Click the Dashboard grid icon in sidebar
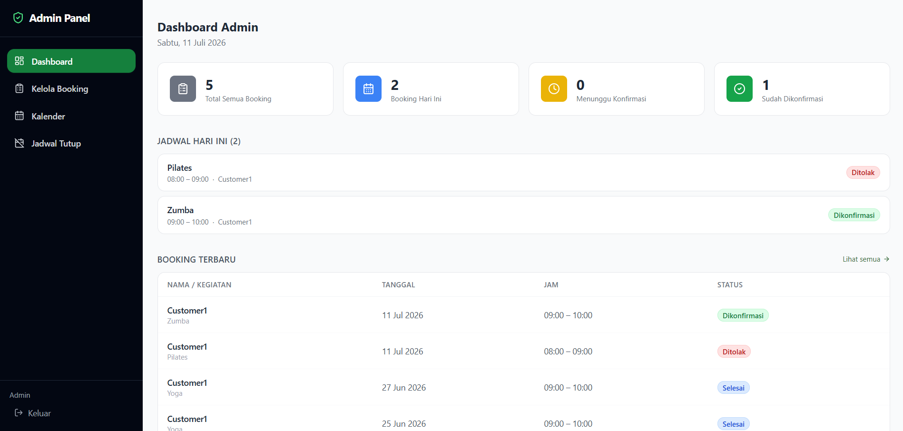 (x=20, y=61)
